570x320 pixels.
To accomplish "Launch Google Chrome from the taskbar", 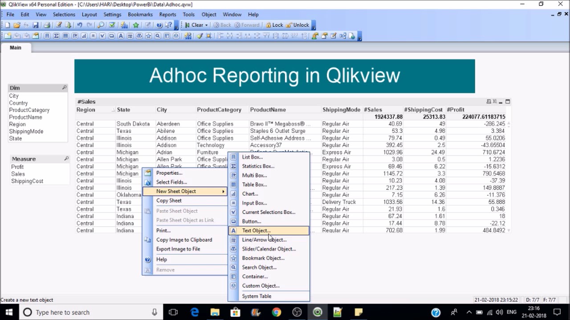I will pyautogui.click(x=277, y=312).
